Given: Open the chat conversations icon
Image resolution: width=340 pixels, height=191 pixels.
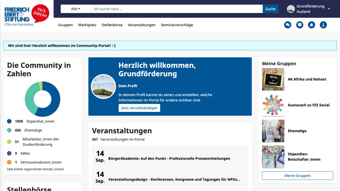Looking at the screenshot, I should (288, 25).
